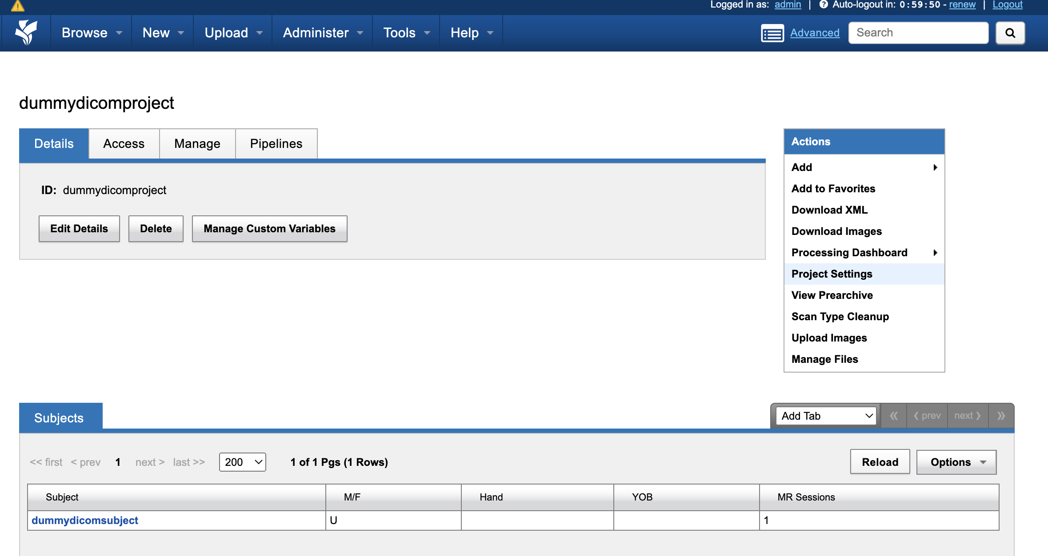Switch to the Pipelines tab
The image size is (1048, 556).
click(x=276, y=144)
